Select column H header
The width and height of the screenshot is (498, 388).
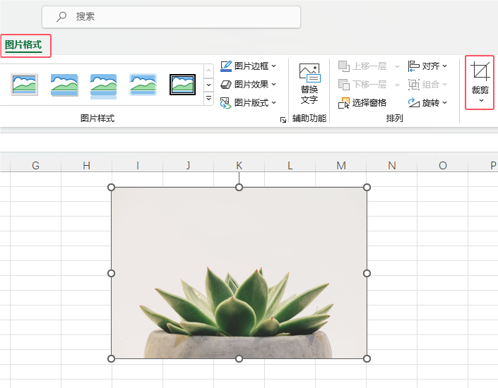pyautogui.click(x=86, y=165)
